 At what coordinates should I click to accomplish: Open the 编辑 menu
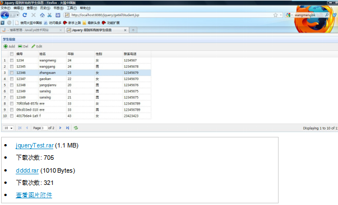18,8
